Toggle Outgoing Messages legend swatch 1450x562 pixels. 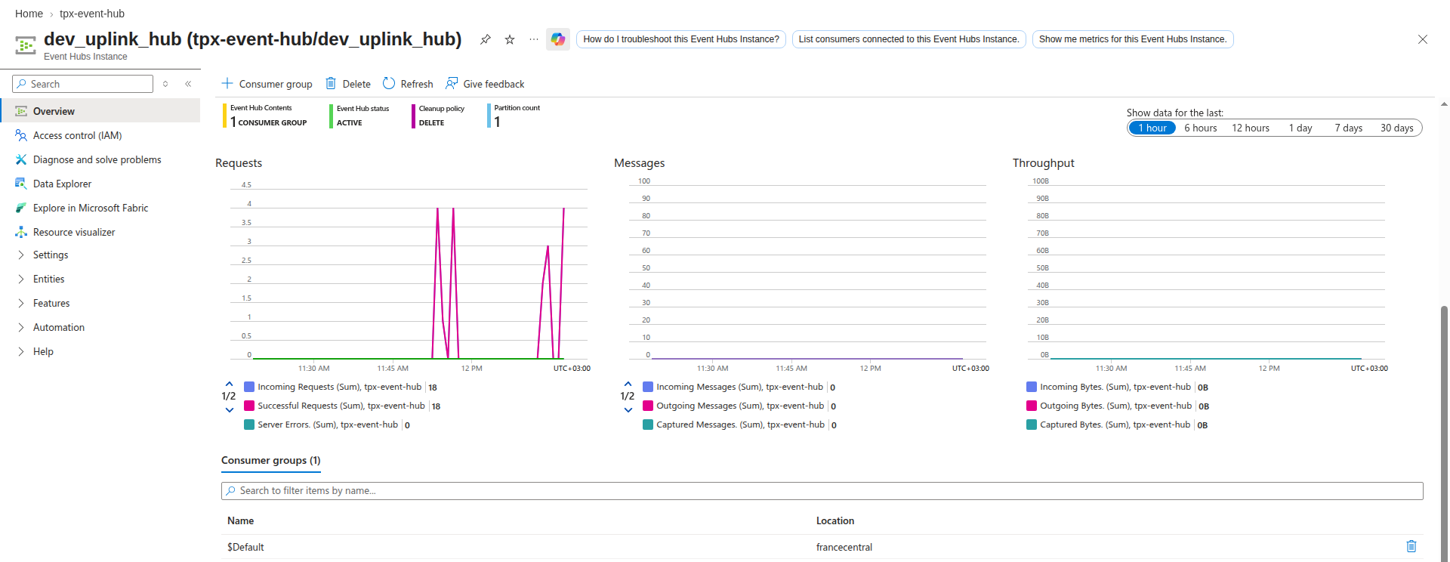coord(648,406)
